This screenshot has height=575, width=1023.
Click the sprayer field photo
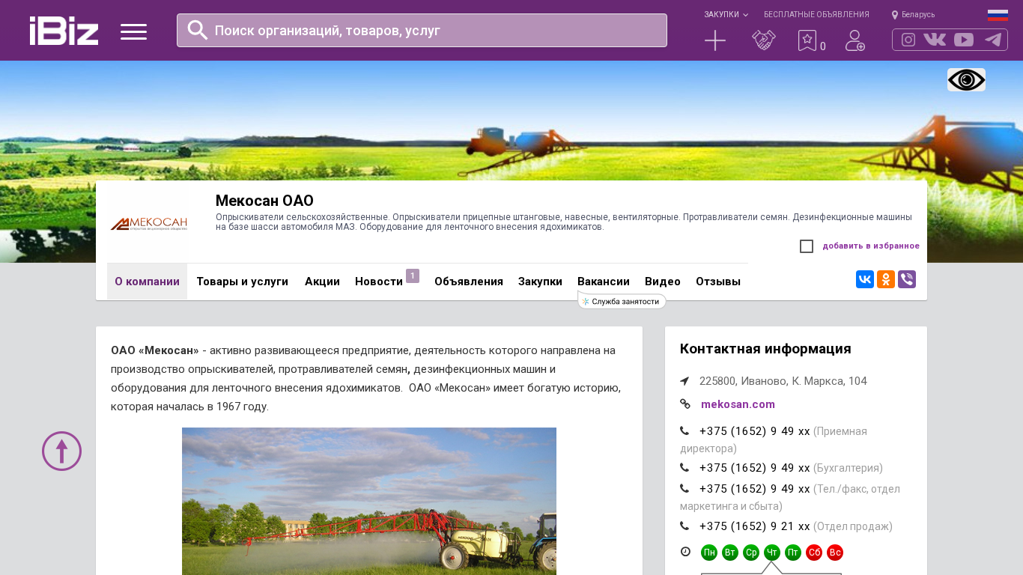pos(369,501)
